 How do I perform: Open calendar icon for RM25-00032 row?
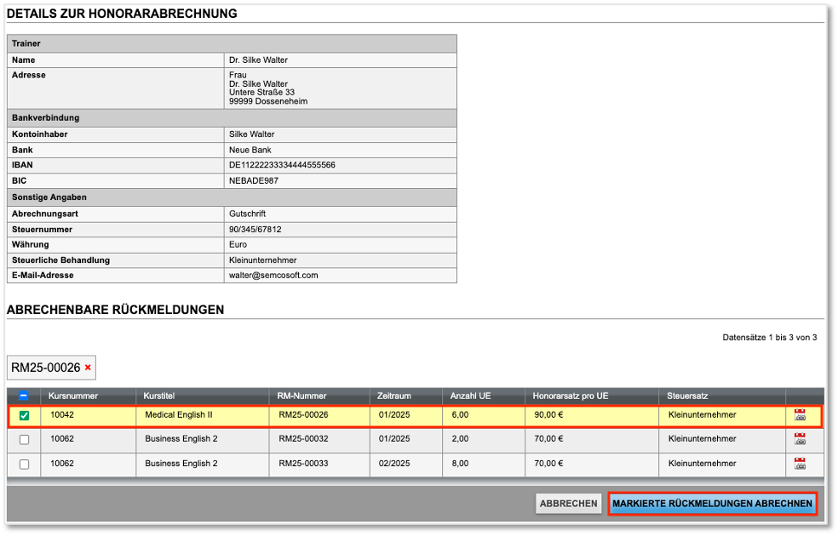pyautogui.click(x=799, y=439)
